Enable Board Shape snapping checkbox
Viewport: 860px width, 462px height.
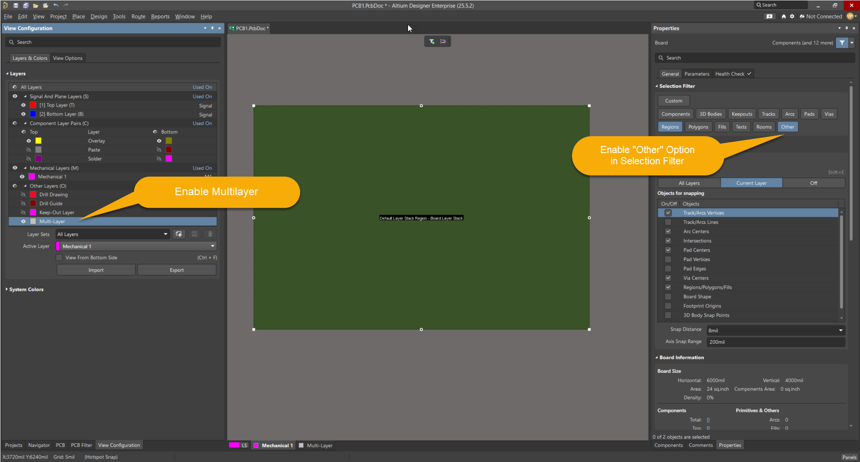pyautogui.click(x=668, y=297)
